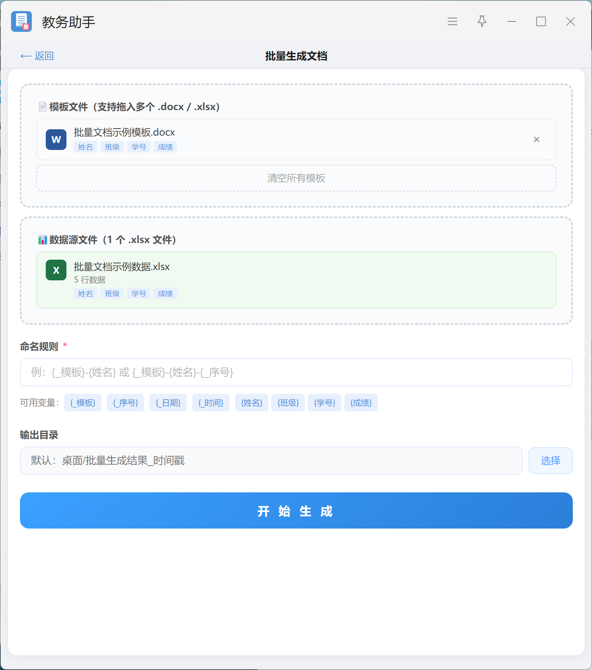The width and height of the screenshot is (592, 670).
Task: Insert the {姓名} variable chip
Action: click(x=252, y=403)
